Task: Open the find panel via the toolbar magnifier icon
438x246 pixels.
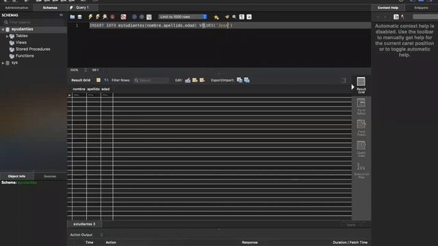Action: point(234,17)
